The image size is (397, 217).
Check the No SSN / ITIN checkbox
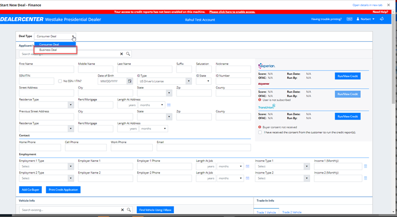tap(60, 81)
